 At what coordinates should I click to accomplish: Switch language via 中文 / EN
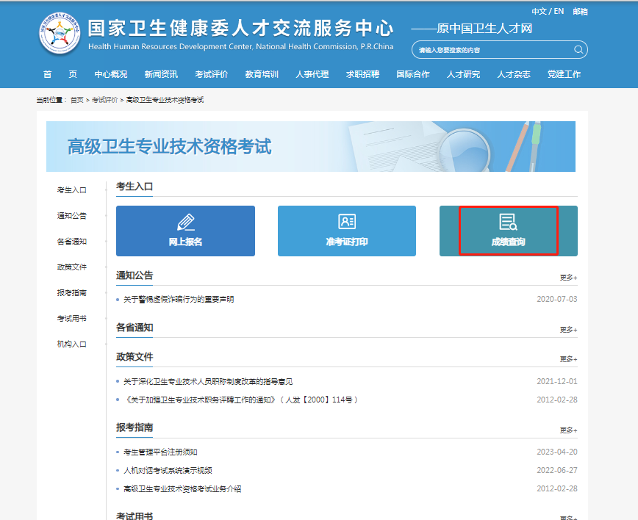(548, 11)
